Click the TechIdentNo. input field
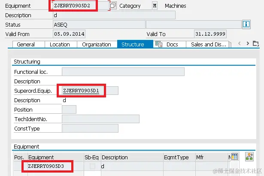The height and width of the screenshot is (176, 264). pos(100,119)
